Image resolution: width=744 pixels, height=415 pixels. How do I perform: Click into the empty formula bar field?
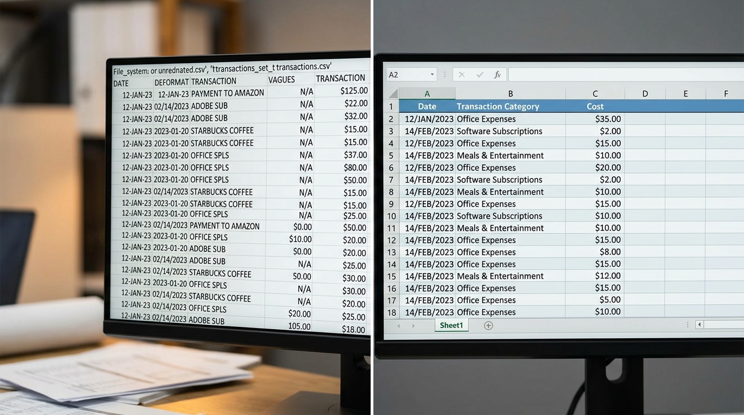click(626, 75)
